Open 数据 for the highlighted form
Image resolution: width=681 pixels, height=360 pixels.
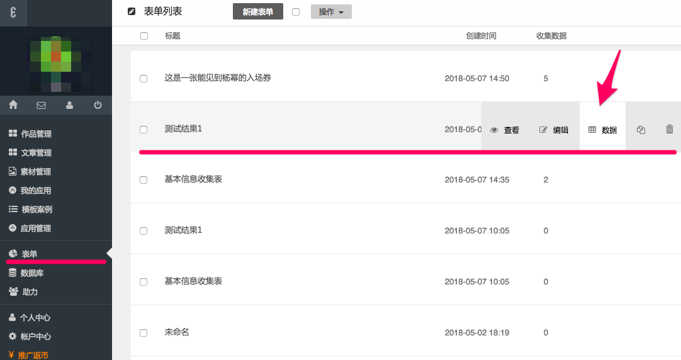(602, 130)
